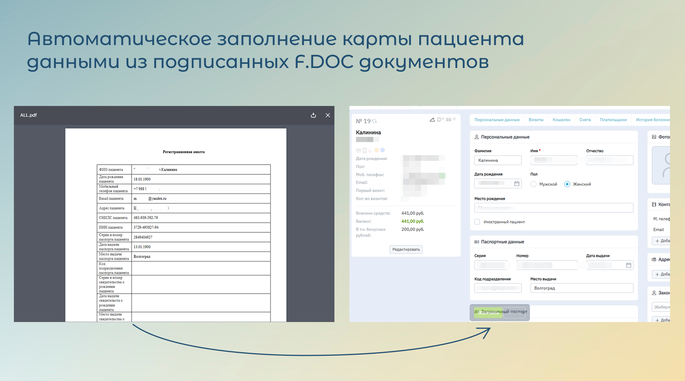
Task: Open the Счета tab
Action: pyautogui.click(x=585, y=120)
